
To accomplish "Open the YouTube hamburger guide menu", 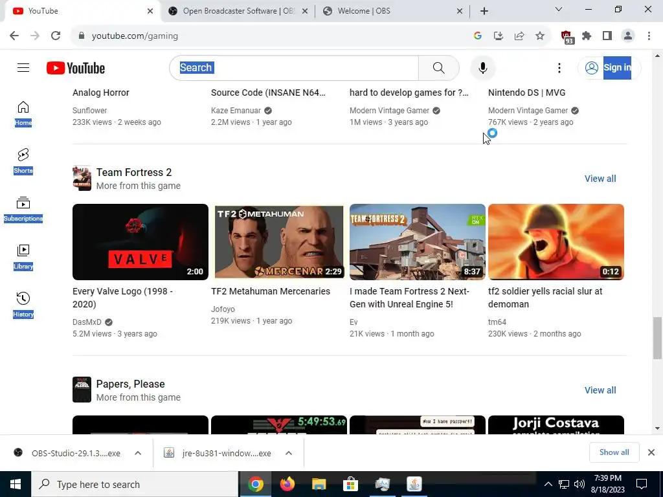I will pyautogui.click(x=23, y=67).
